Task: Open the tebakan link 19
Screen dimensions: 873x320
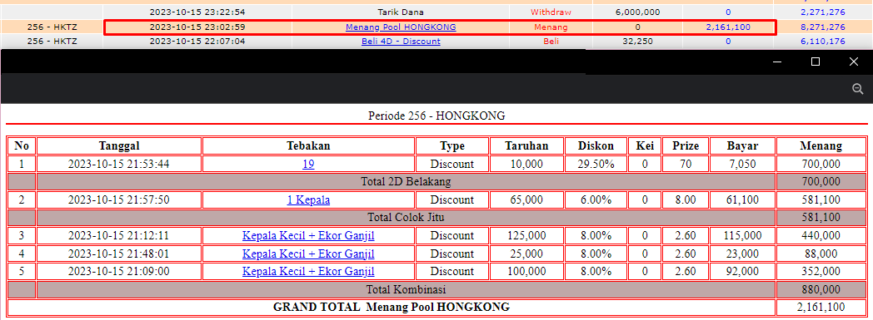Action: [308, 164]
